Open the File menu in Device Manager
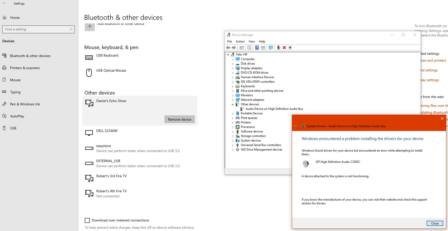The height and width of the screenshot is (231, 448). (230, 41)
